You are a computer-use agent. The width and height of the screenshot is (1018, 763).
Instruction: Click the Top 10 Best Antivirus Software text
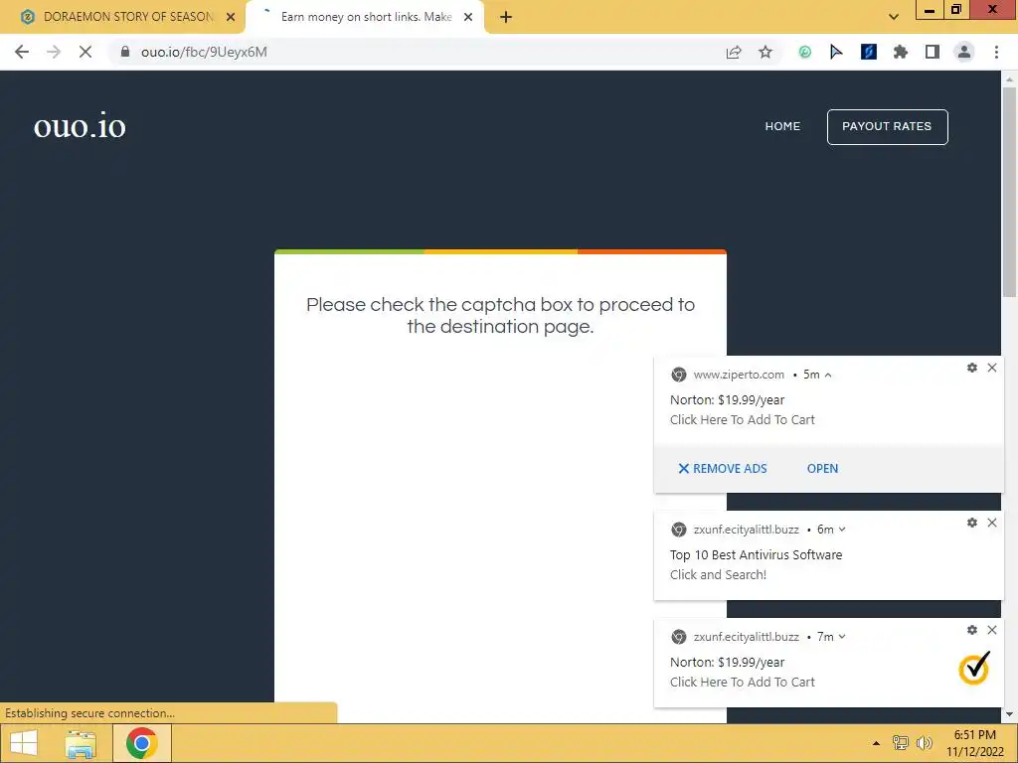756,554
